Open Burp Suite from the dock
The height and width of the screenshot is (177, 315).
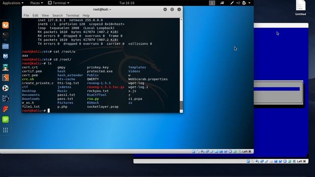pos(5,78)
